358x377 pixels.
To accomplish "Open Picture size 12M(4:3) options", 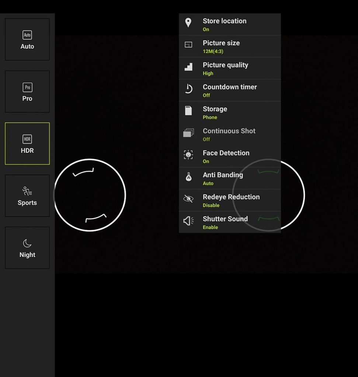I will [x=230, y=46].
